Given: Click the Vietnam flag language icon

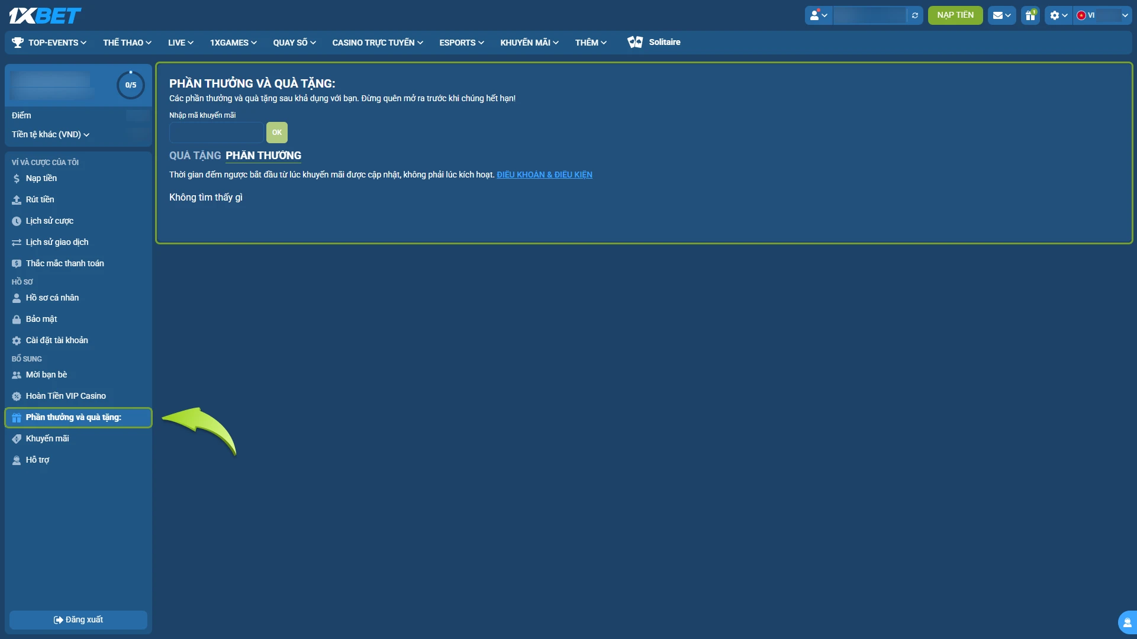Looking at the screenshot, I should point(1081,15).
